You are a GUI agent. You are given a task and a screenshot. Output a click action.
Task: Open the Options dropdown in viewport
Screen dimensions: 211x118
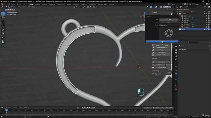[x=170, y=10]
